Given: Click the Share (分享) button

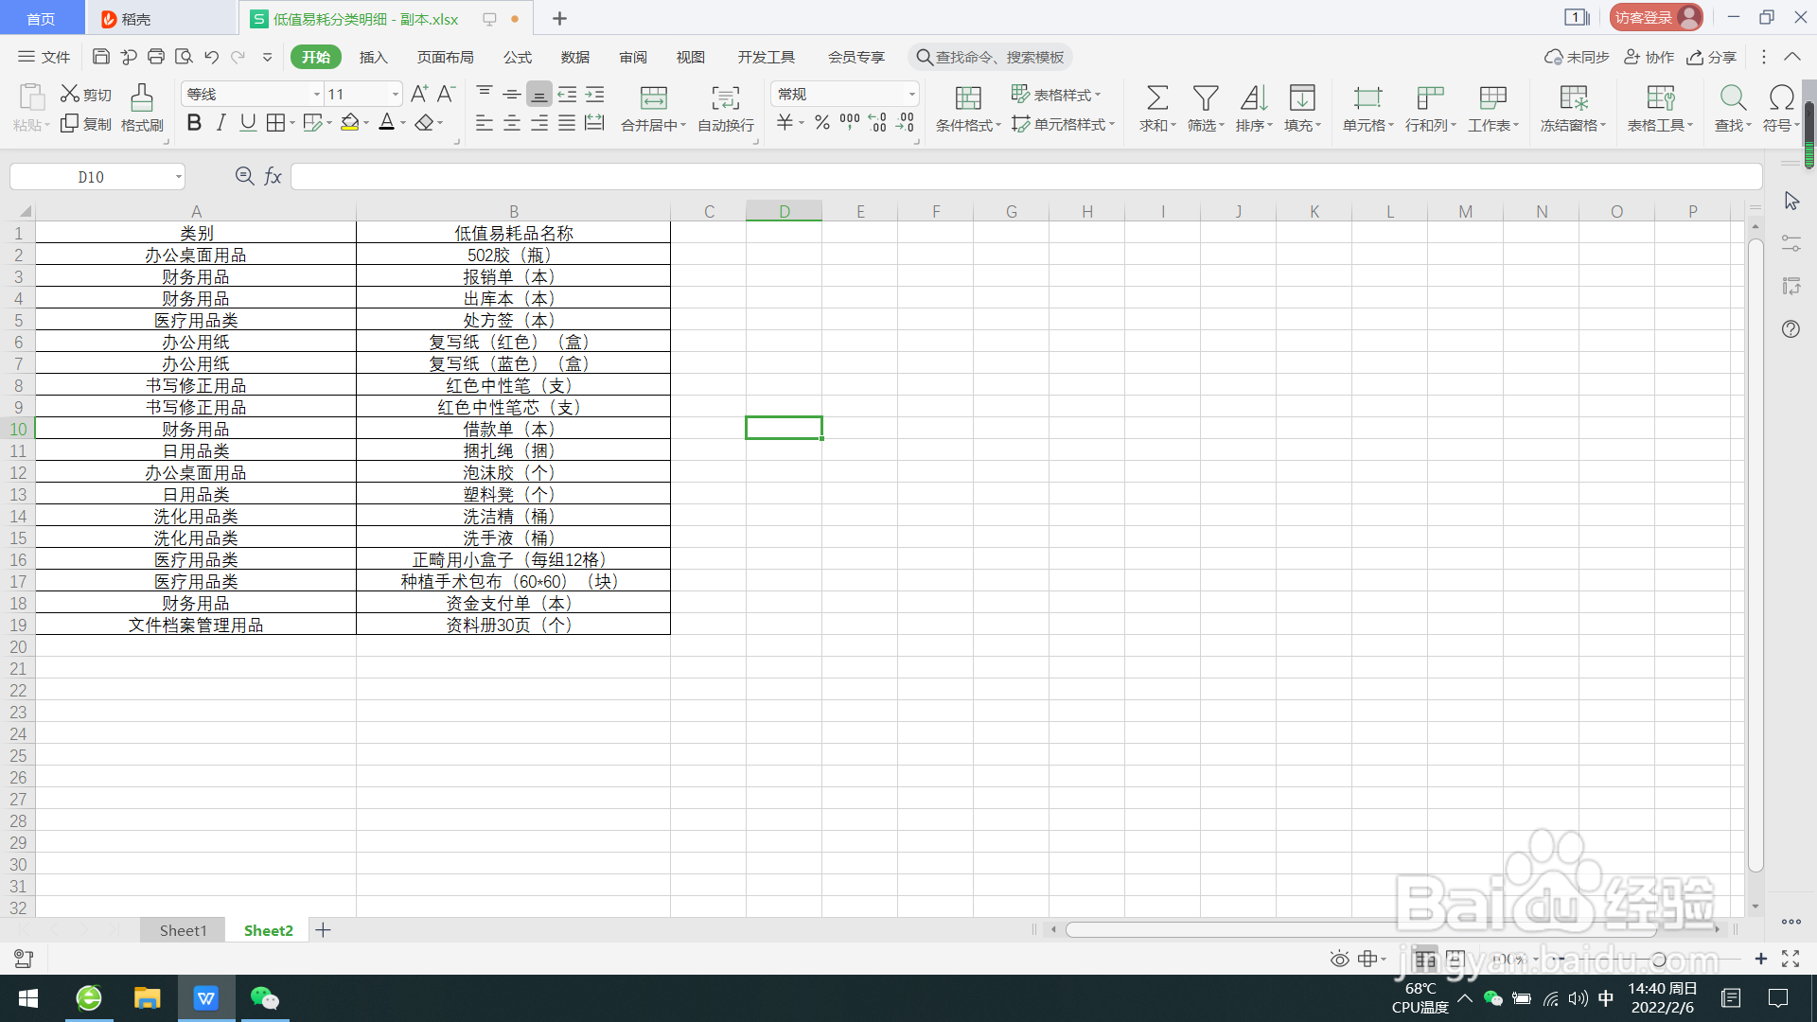Looking at the screenshot, I should click(x=1711, y=57).
